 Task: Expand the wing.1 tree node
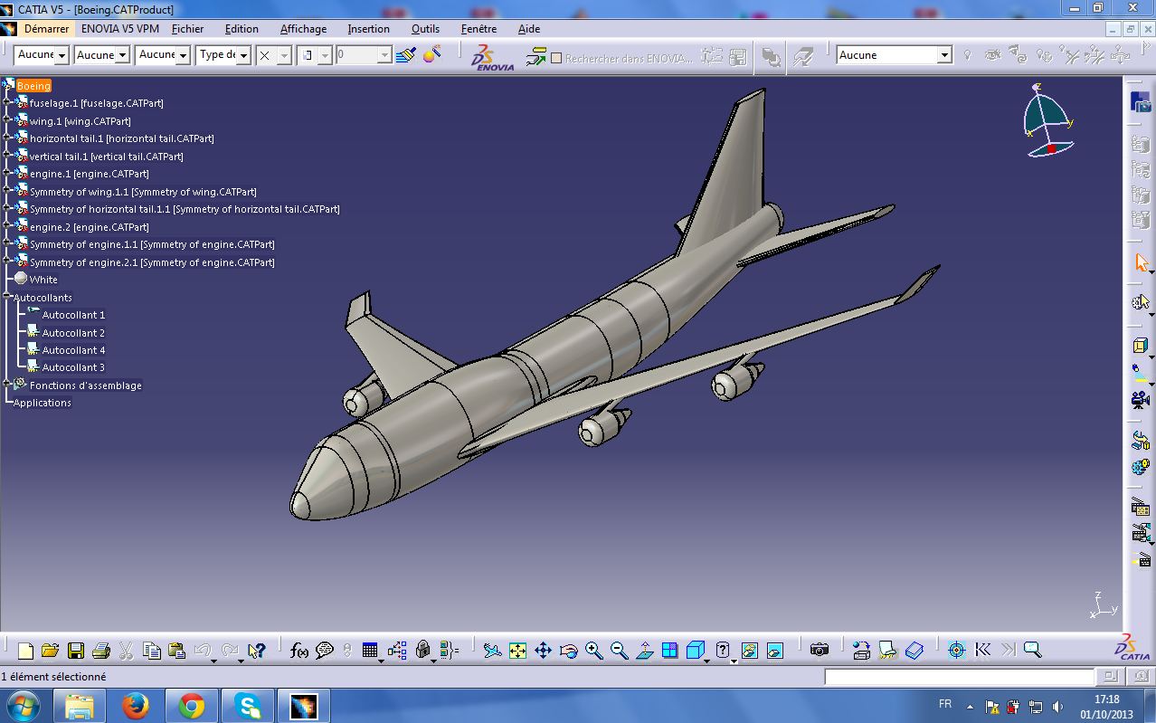point(6,120)
